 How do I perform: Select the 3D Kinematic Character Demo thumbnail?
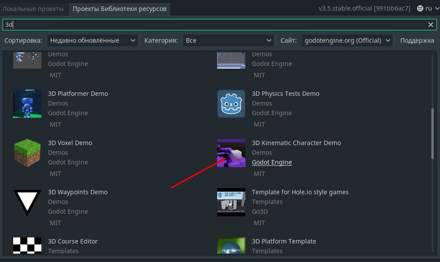tap(231, 153)
